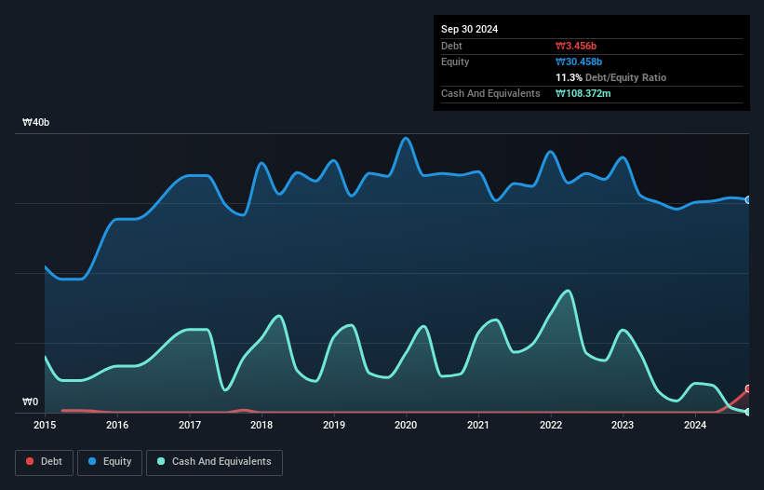The image size is (764, 490).
Task: Toggle Cash And Equivalents legend button
Action: 214,462
